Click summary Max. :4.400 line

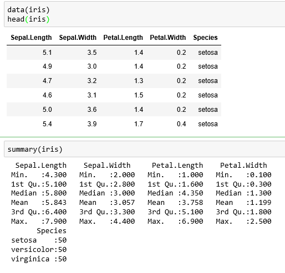[x=107, y=222]
